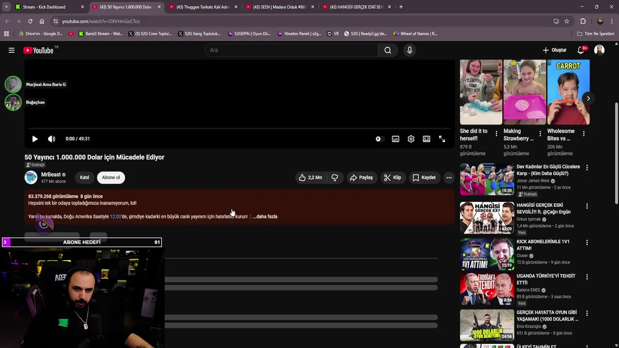Image resolution: width=619 pixels, height=348 pixels.
Task: Open KICK ABONELERİMLE 1V1 ATTIM thumbnail
Action: pos(487,254)
